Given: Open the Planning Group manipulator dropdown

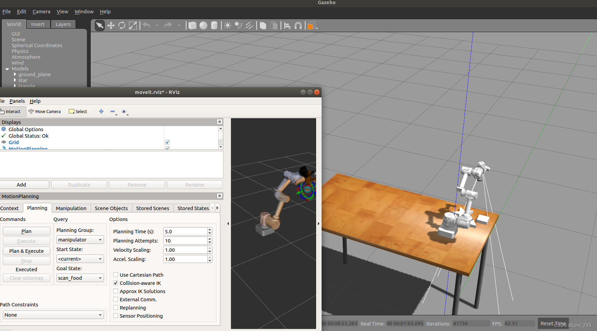Looking at the screenshot, I should pos(80,240).
